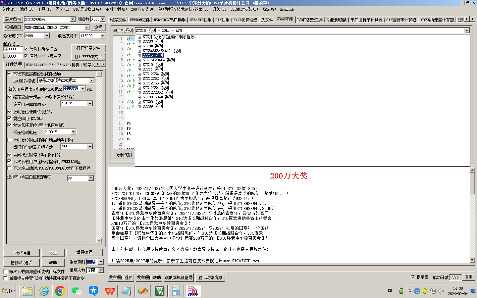Expand STC89 系列 tree node
Screen dimensions: 477x298
pyautogui.click(x=139, y=107)
